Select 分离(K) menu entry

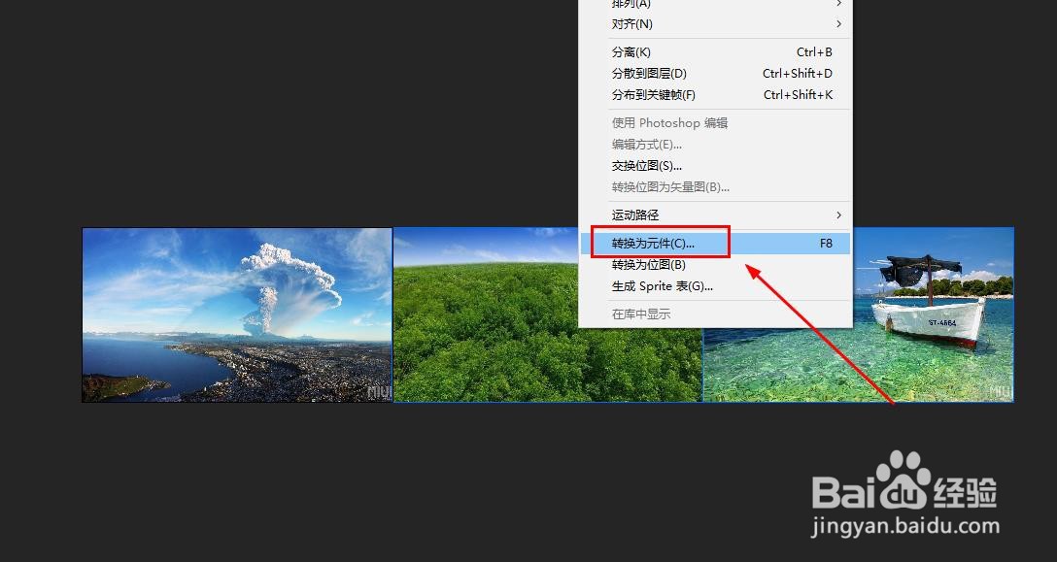(x=715, y=51)
